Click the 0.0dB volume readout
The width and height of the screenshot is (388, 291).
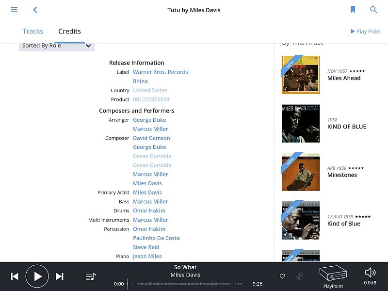[x=370, y=283]
